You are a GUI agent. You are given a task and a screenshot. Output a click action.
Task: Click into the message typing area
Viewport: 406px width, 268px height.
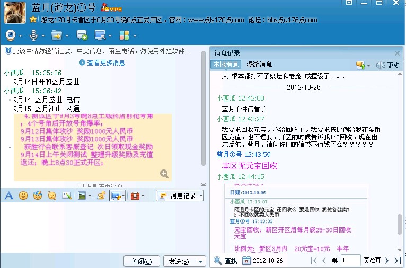103,228
